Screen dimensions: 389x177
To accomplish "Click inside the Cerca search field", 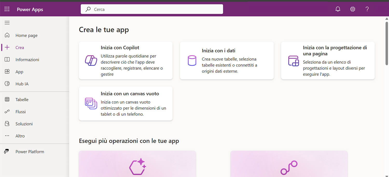I will click(x=152, y=9).
